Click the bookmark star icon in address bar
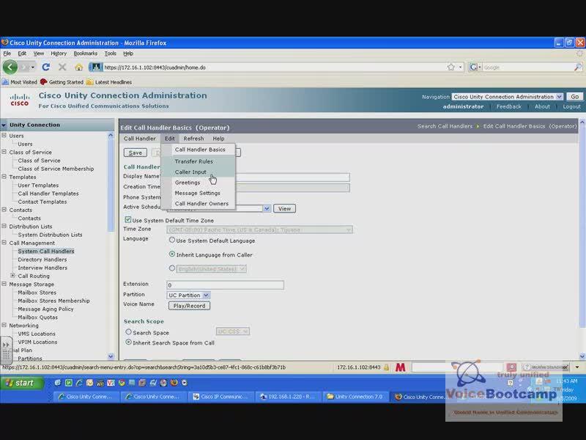 (450, 67)
